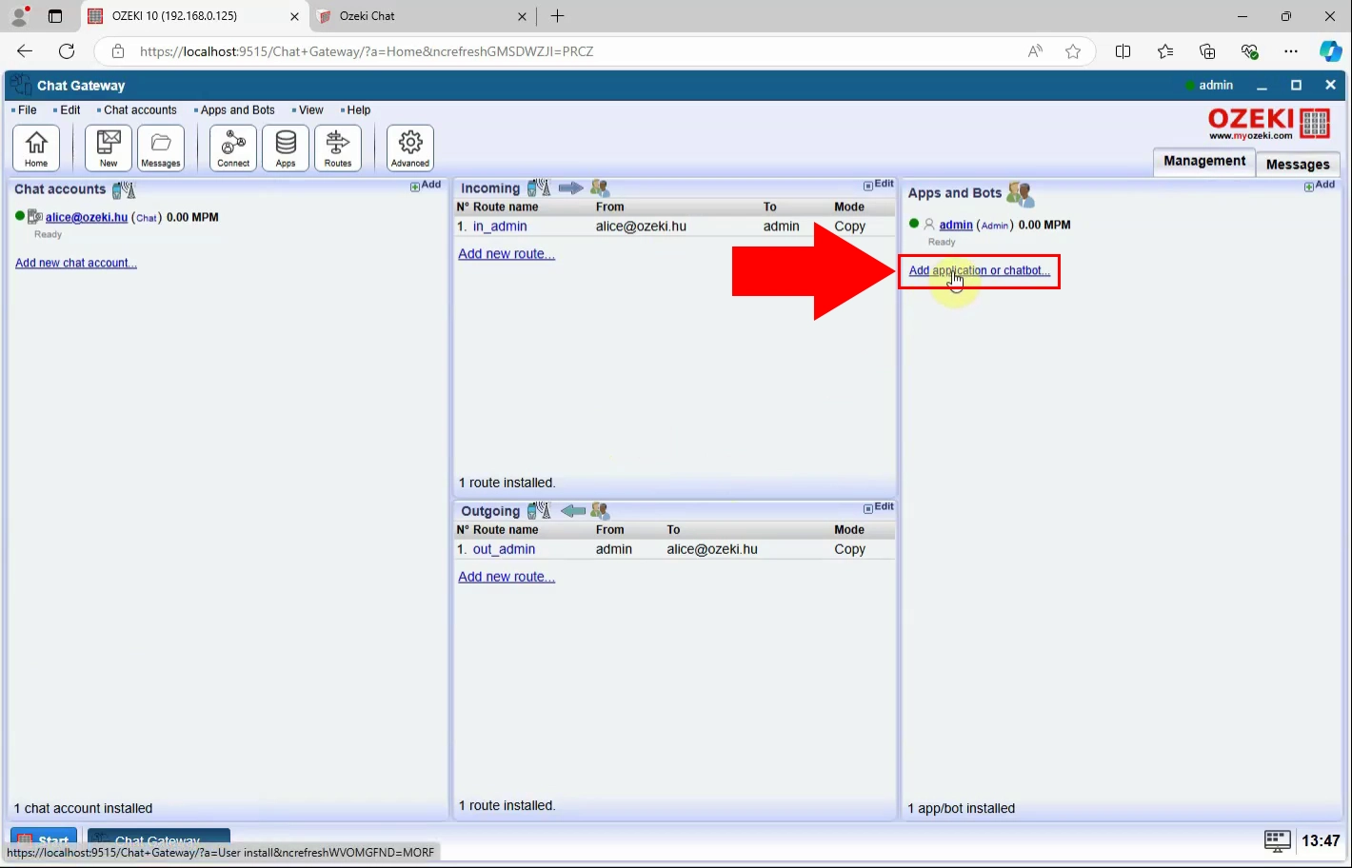Click the Apps and Bots people icon
The image size is (1352, 868).
click(1020, 194)
